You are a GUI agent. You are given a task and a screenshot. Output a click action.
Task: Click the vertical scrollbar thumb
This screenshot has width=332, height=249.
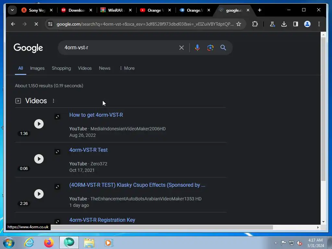(323, 109)
